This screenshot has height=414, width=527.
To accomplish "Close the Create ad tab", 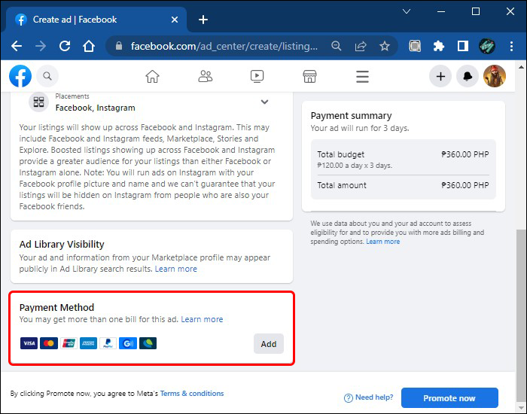I will 175,20.
